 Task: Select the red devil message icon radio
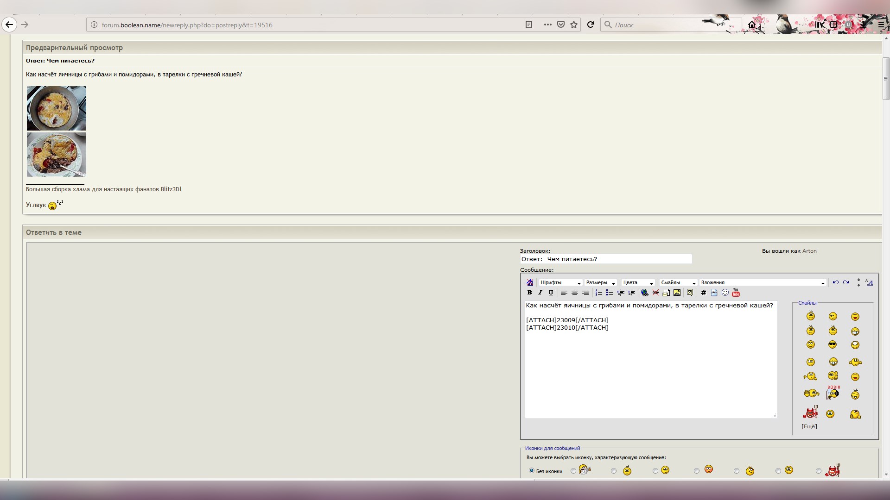tap(819, 471)
